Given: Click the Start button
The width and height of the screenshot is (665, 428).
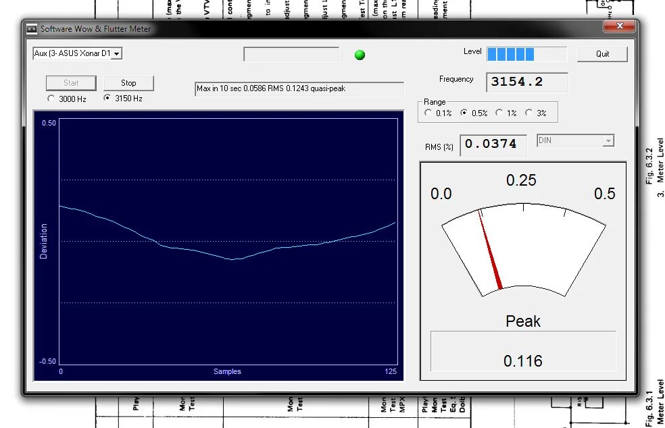Looking at the screenshot, I should coord(71,82).
